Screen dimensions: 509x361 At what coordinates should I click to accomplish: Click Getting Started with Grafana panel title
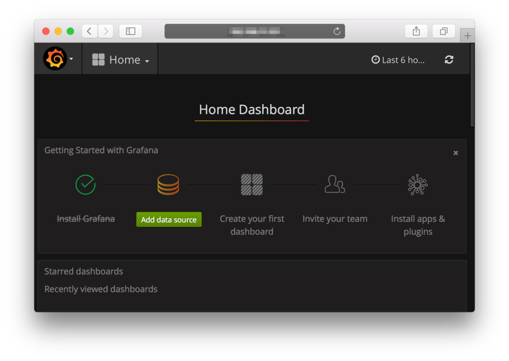coord(101,150)
